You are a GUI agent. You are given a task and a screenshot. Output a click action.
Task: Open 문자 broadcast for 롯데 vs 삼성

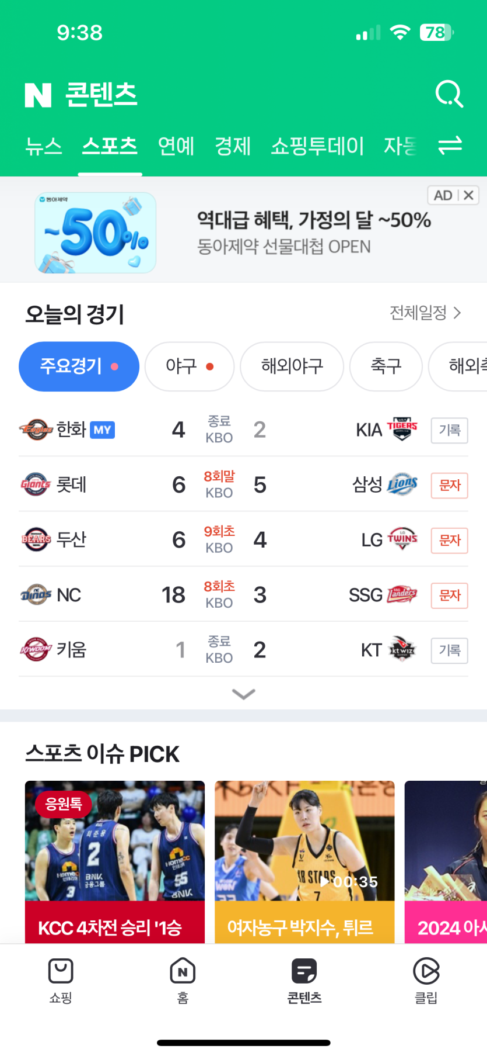pyautogui.click(x=449, y=485)
